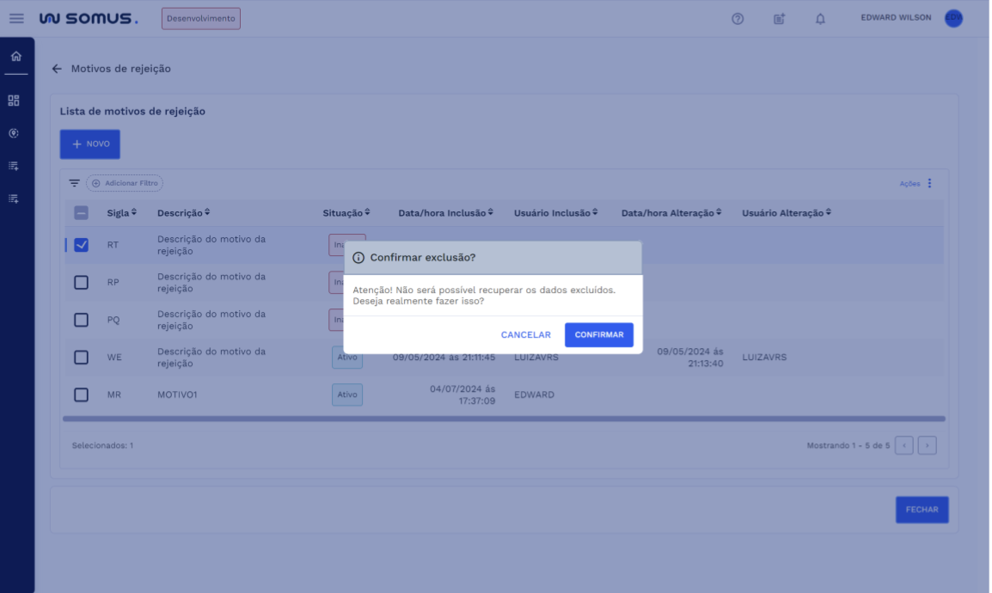Click the home icon in sidebar
This screenshot has height=593, width=992.
(15, 57)
